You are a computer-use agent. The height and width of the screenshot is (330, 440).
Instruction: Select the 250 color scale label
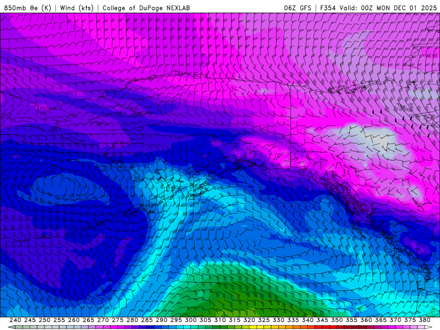pos(45,320)
